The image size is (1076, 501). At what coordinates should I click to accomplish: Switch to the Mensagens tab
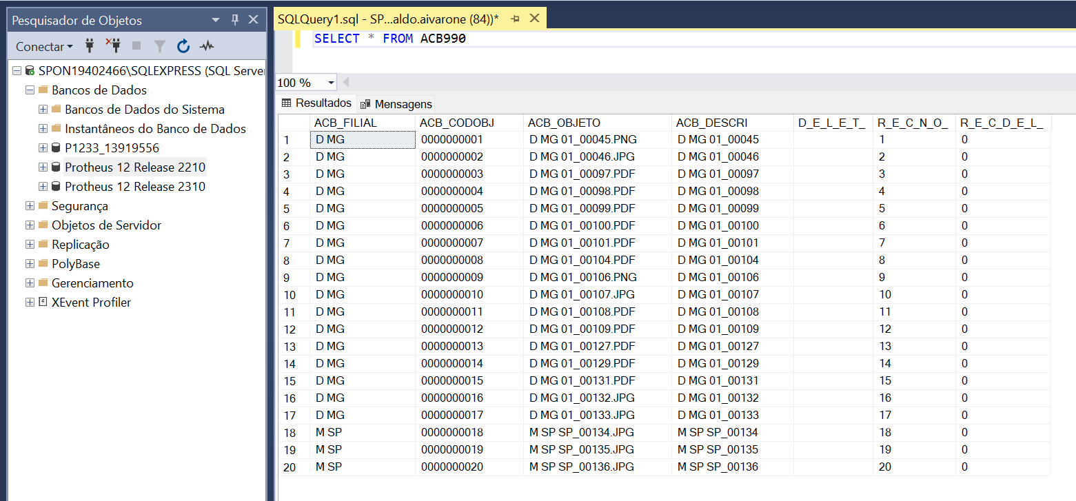pos(396,104)
